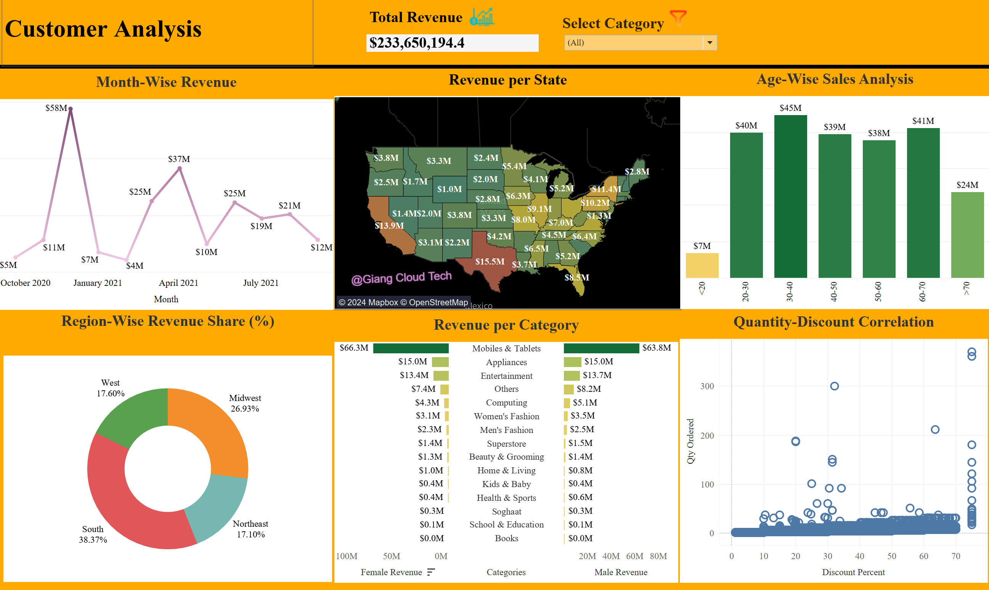Click the Others category label

pos(506,389)
